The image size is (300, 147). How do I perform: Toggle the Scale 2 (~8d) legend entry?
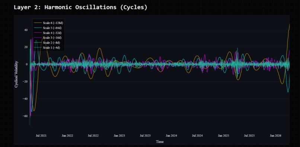pyautogui.click(x=47, y=42)
